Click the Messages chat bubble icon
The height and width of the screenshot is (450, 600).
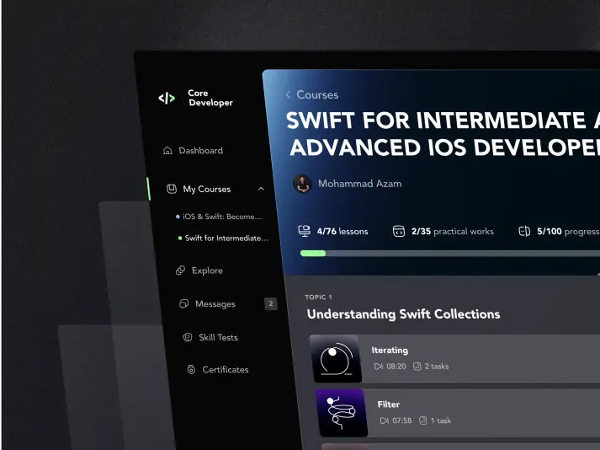click(x=183, y=304)
